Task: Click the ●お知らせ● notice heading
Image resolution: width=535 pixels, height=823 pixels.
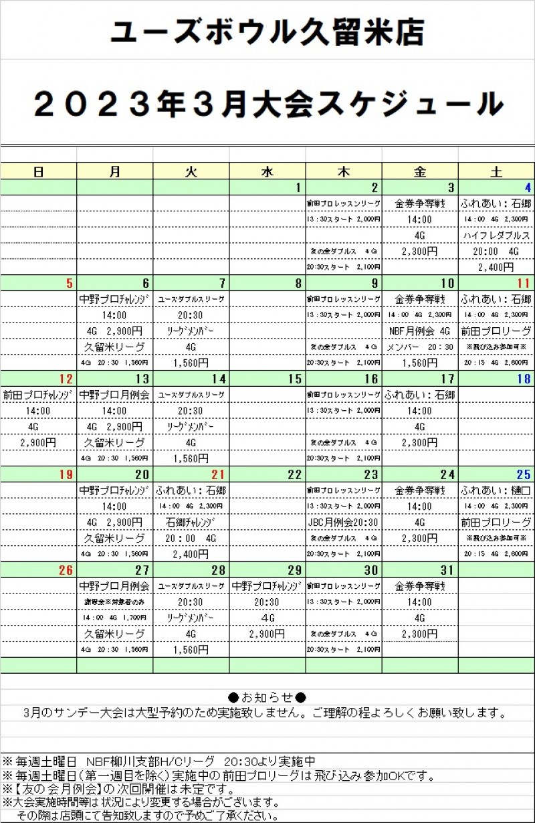Action: pos(267,697)
